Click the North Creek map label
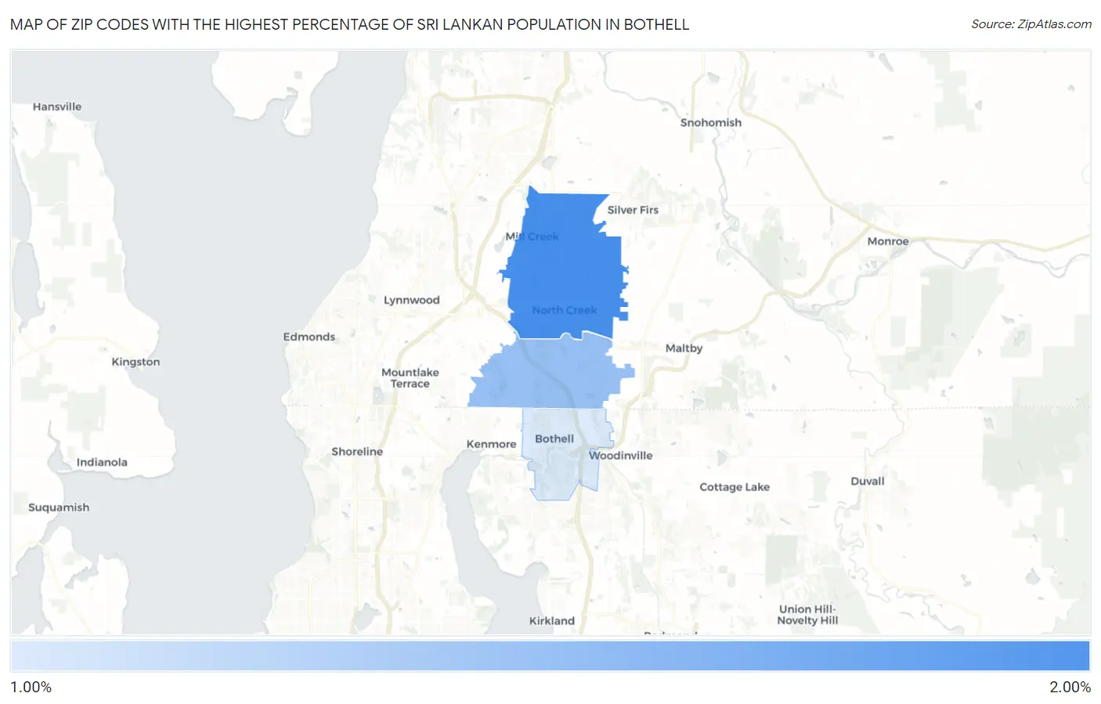 [565, 310]
